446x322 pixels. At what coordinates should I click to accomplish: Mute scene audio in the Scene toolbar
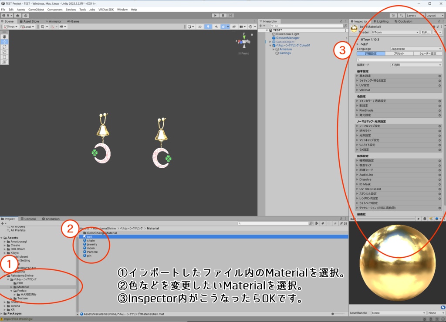tap(216, 27)
